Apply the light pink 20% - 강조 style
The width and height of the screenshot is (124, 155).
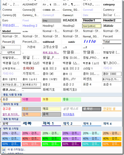pyautogui.click(x=31, y=133)
